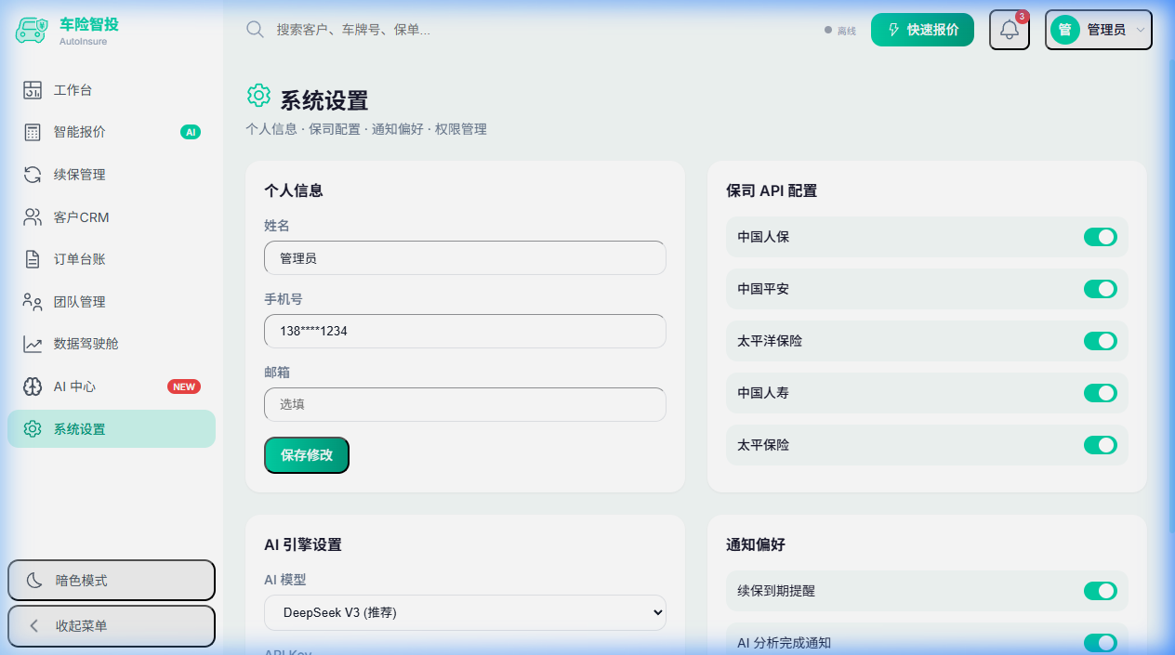Disable the 中国人保 API toggle
The width and height of the screenshot is (1175, 655).
point(1101,237)
